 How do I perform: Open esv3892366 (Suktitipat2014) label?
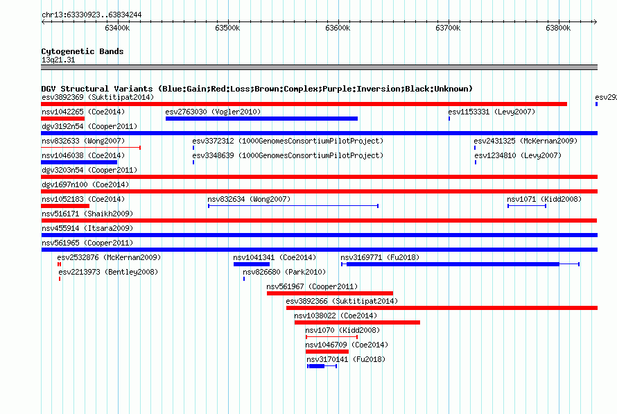tap(342, 301)
